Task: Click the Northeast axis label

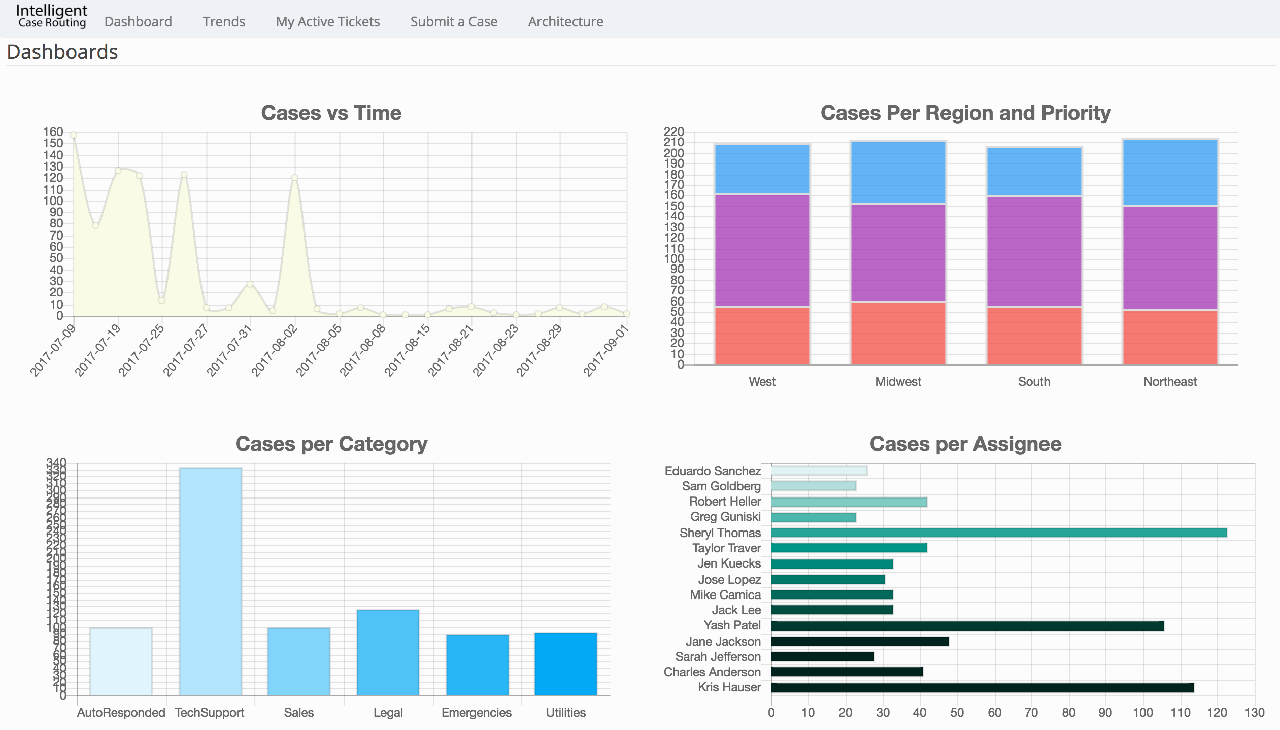Action: (1170, 382)
